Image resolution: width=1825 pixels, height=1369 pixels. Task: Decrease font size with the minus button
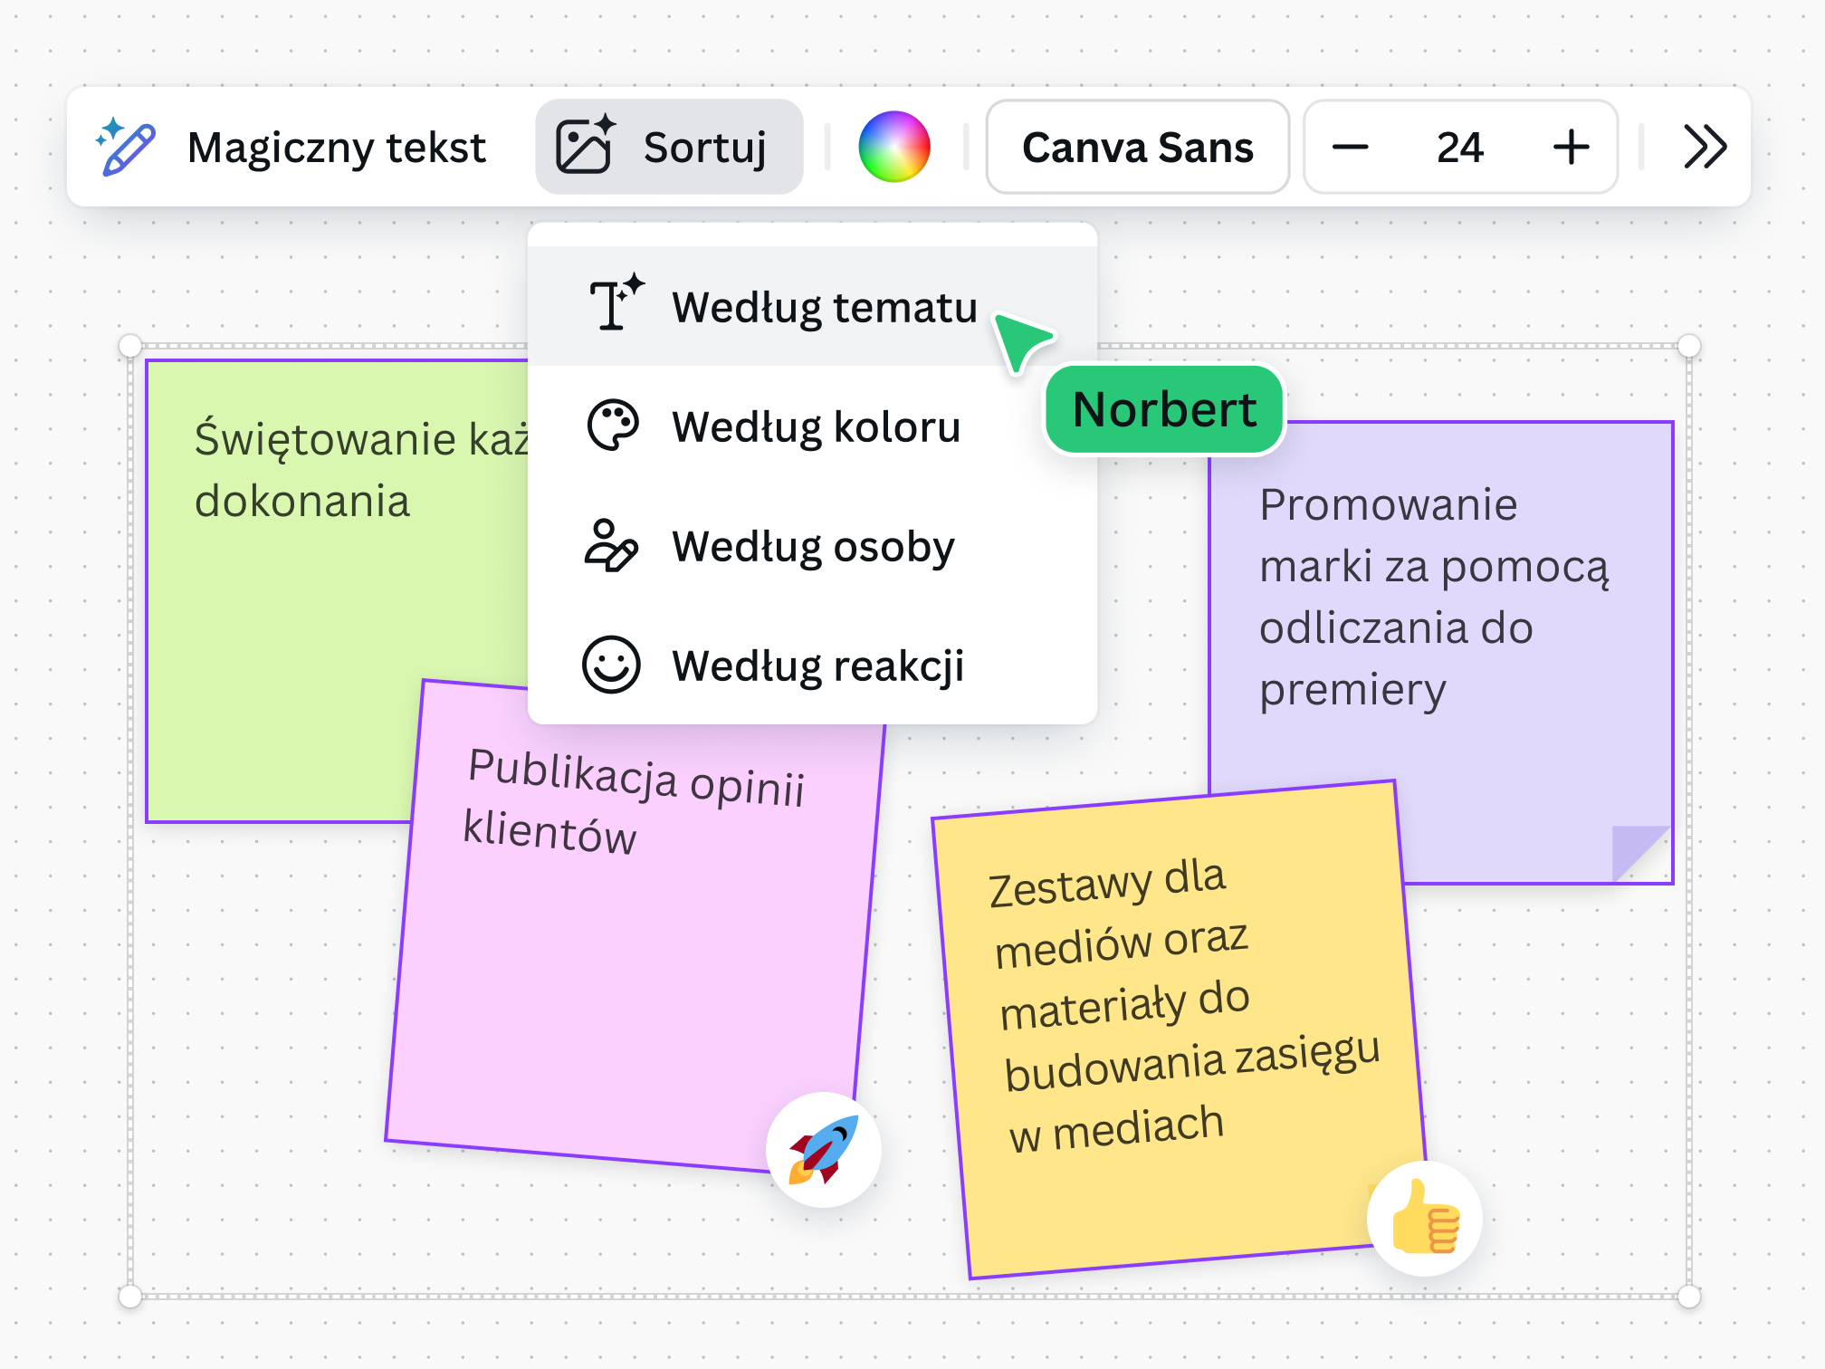click(1352, 147)
